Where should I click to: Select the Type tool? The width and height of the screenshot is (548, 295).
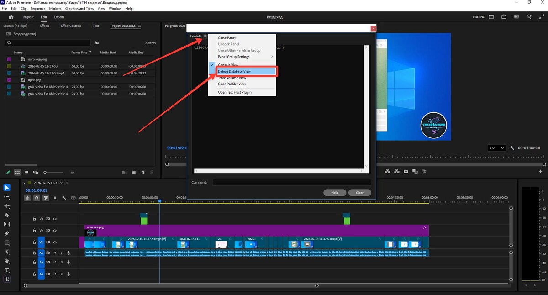coord(7,270)
